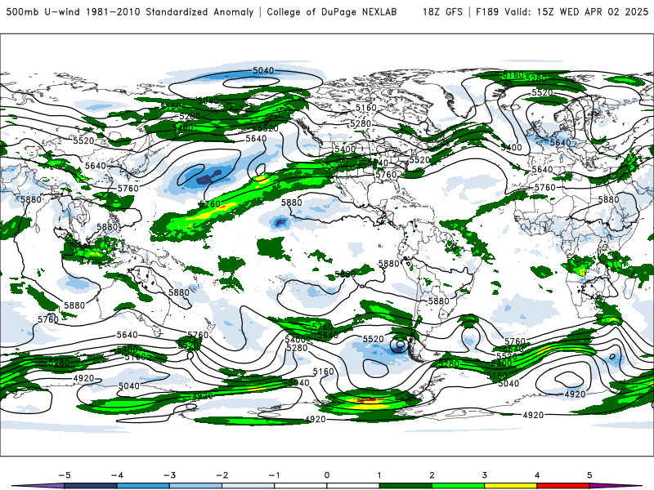Click the '500mb U-wind 1981-2010 Standardized Anomaly' title
The image size is (654, 490).
(130, 12)
